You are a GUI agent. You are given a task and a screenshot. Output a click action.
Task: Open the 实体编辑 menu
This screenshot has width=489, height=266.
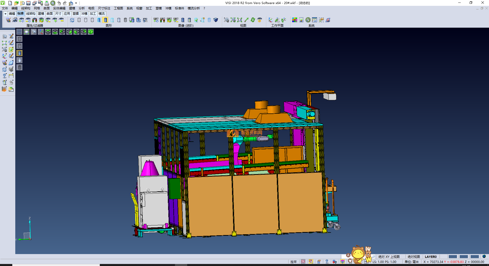coord(59,8)
